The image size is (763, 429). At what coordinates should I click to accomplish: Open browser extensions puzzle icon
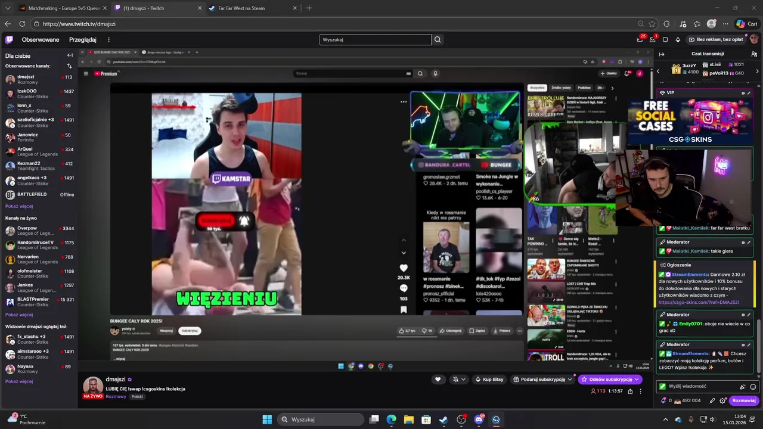(x=666, y=24)
